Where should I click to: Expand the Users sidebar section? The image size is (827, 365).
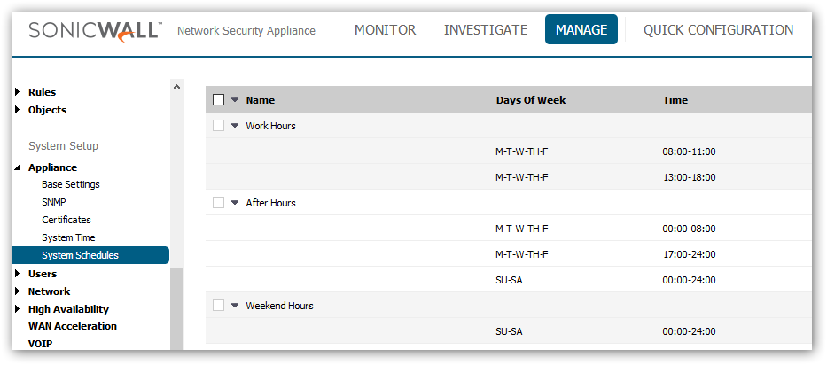coord(18,274)
